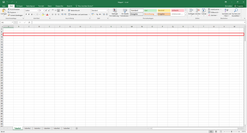
Task: Click the yellow fill color button
Action: pos(43,14)
